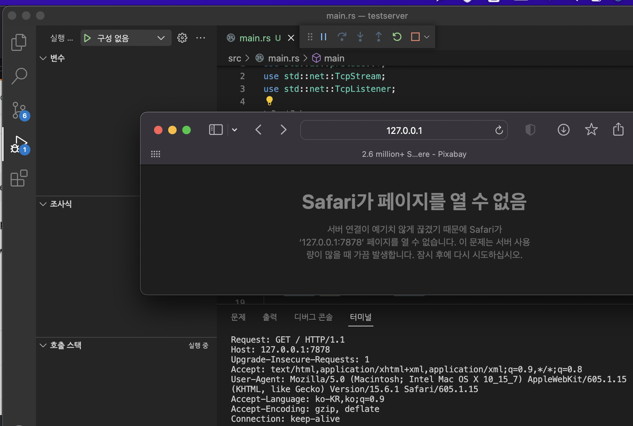
Task: Click the Step Over debug button
Action: [342, 37]
